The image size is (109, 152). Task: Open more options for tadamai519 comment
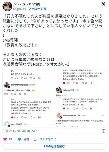tap(102, 90)
